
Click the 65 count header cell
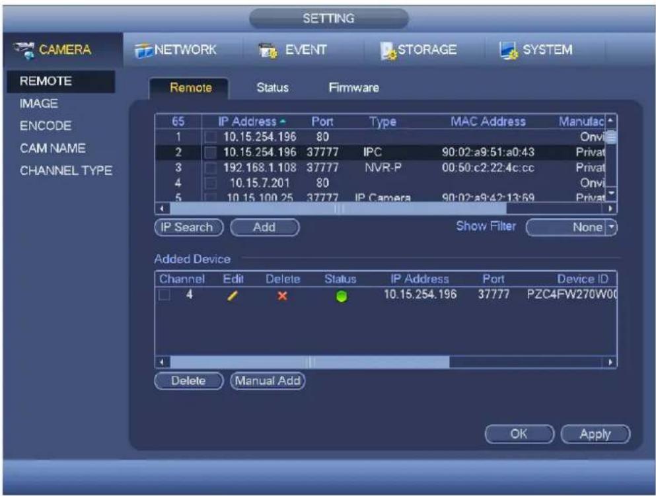178,122
